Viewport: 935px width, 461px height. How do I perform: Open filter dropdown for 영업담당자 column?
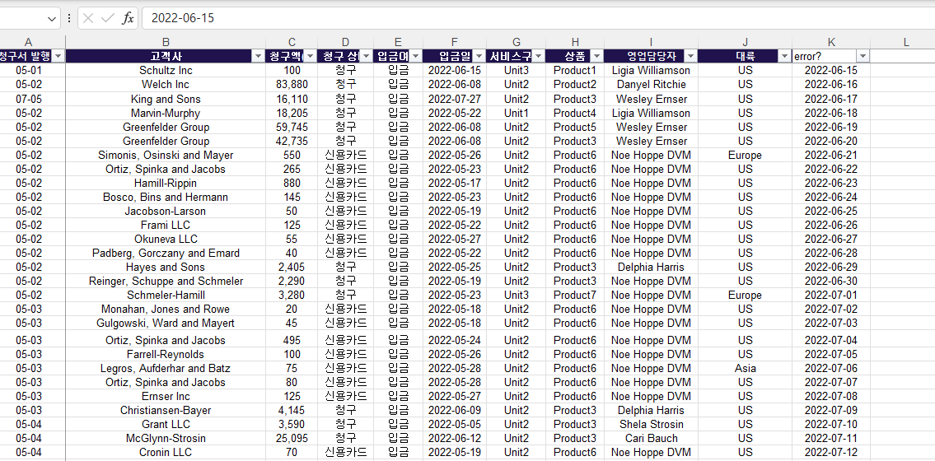coord(690,56)
